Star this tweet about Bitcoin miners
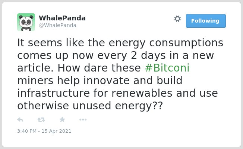The width and height of the screenshot is (243, 149). point(62,119)
